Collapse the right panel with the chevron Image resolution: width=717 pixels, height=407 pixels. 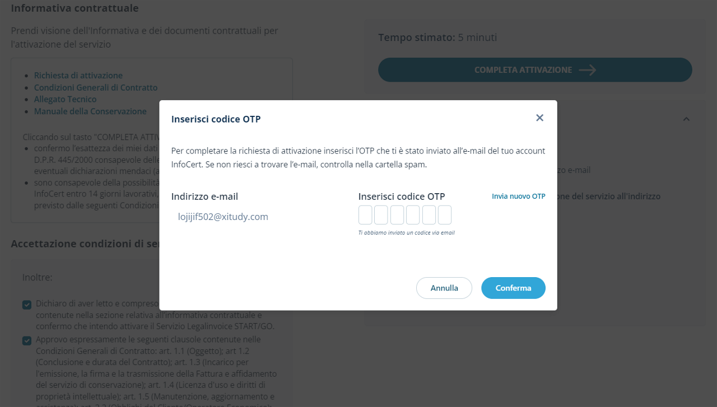pos(686,119)
